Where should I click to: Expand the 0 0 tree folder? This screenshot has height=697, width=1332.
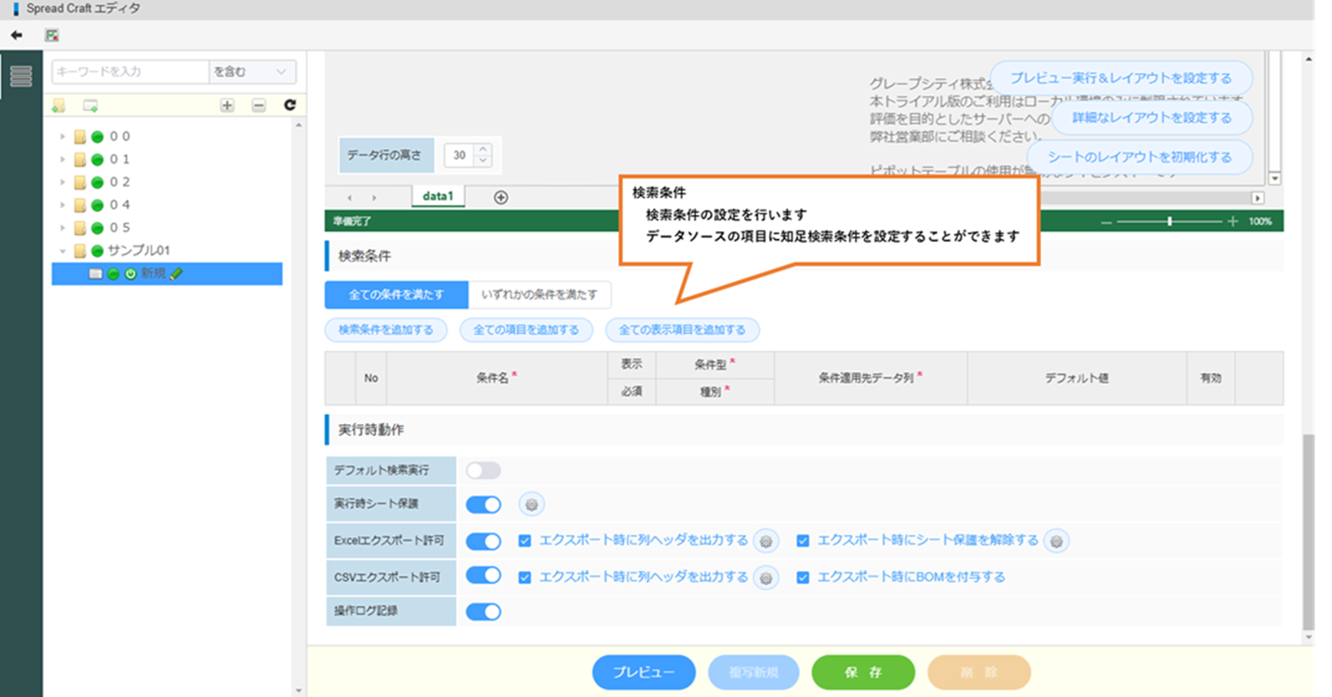(63, 137)
